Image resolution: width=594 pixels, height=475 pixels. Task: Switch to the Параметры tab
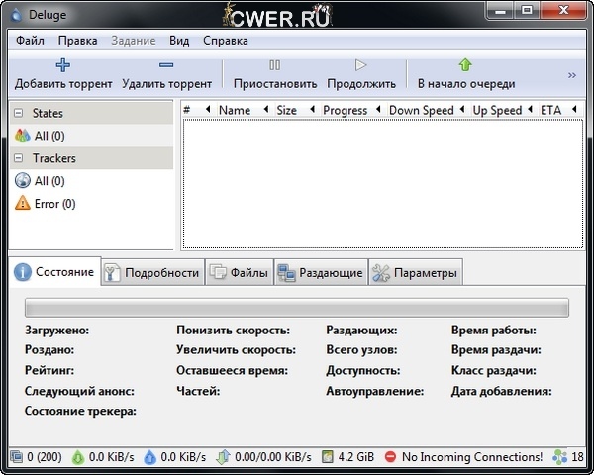pyautogui.click(x=415, y=273)
